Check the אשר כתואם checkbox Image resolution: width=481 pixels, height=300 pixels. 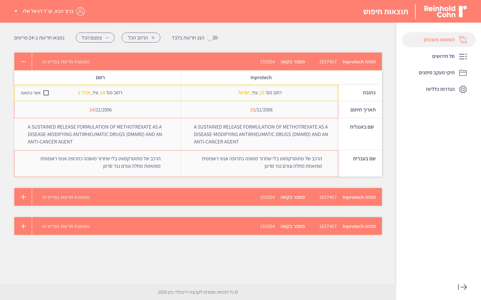coord(46,93)
